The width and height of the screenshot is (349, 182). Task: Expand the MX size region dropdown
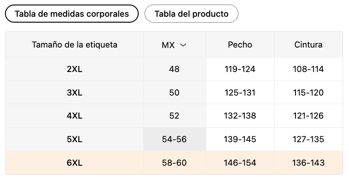[x=174, y=45]
